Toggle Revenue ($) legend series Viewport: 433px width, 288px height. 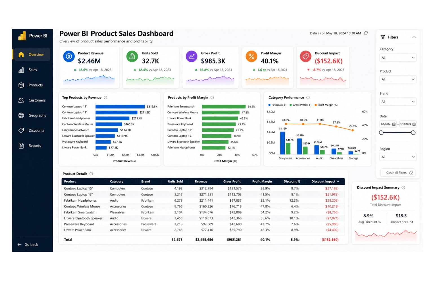tap(277, 105)
